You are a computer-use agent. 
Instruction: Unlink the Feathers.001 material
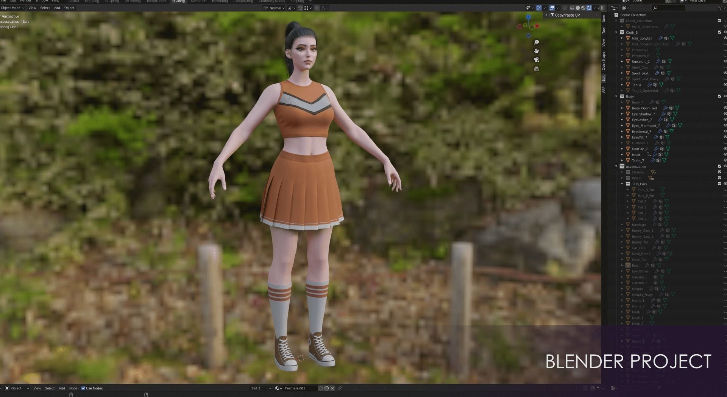(332, 388)
